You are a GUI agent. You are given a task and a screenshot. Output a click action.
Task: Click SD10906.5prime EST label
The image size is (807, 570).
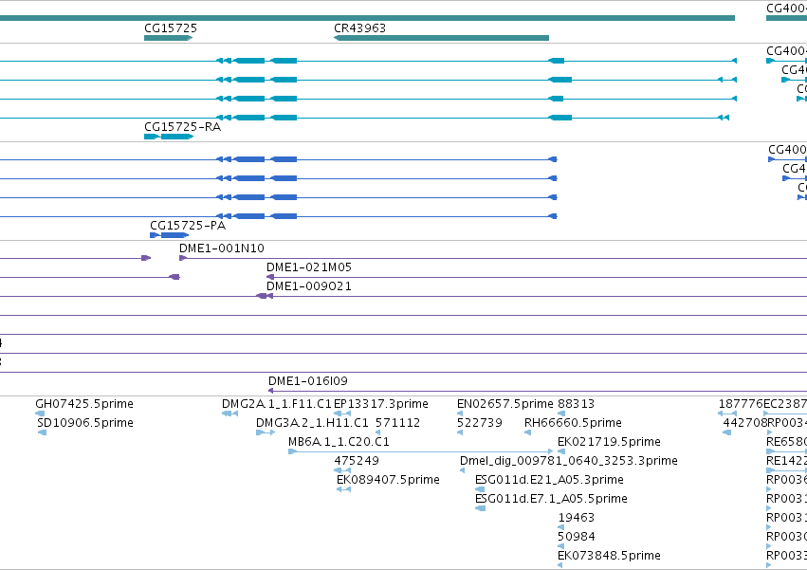pos(85,423)
